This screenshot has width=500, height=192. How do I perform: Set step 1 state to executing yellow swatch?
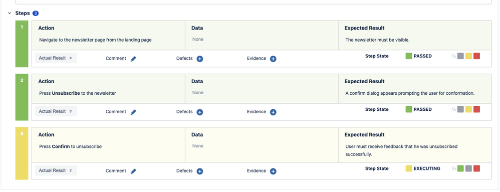[469, 56]
